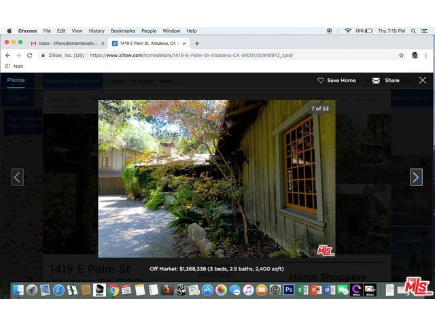
Task: Open the People menu
Action: click(149, 31)
